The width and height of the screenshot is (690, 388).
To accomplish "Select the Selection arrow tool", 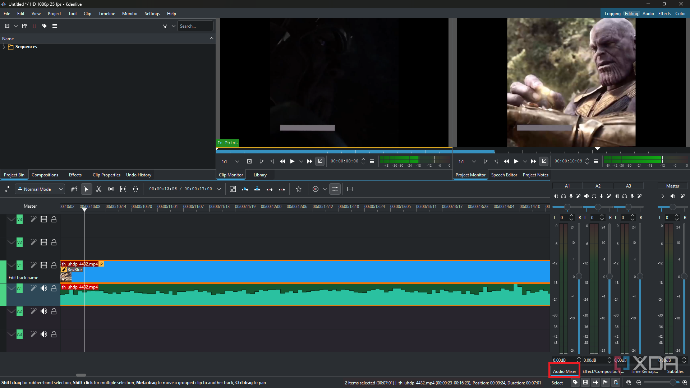I will 87,189.
